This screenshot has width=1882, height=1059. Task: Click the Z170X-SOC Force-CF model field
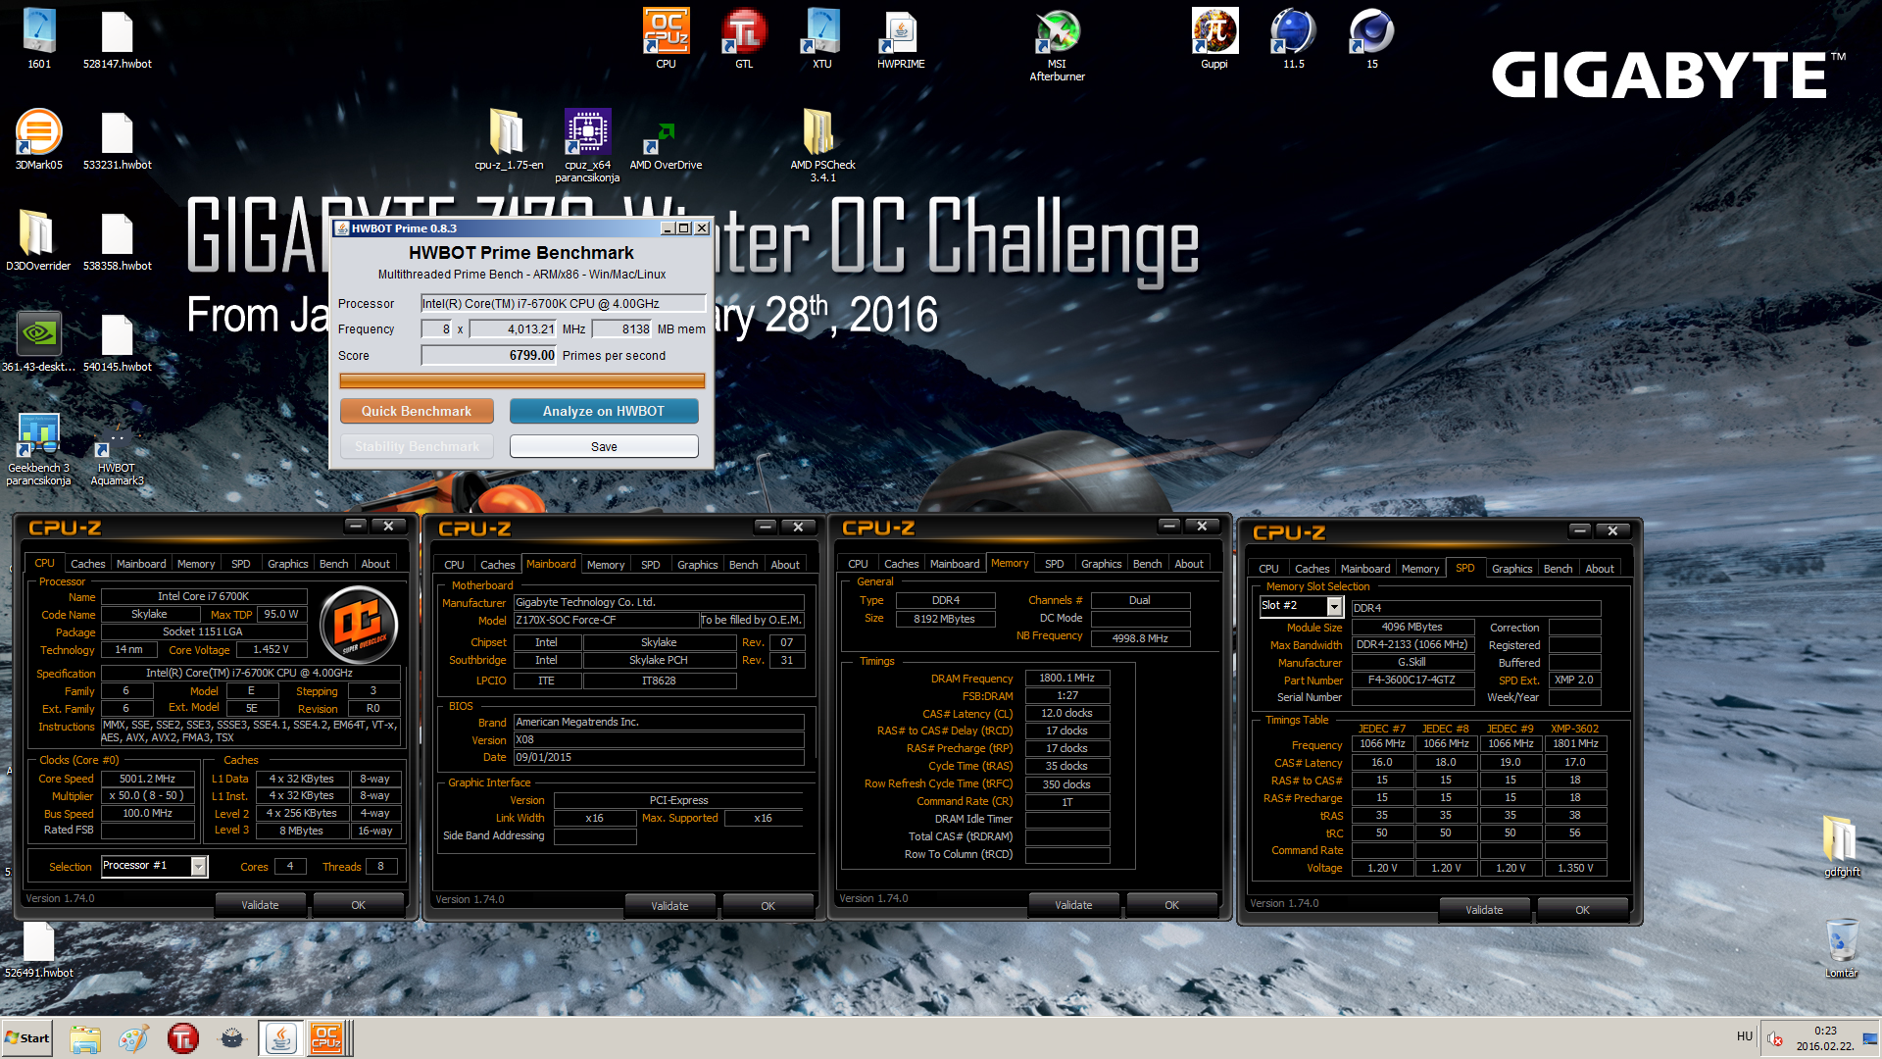tap(606, 620)
